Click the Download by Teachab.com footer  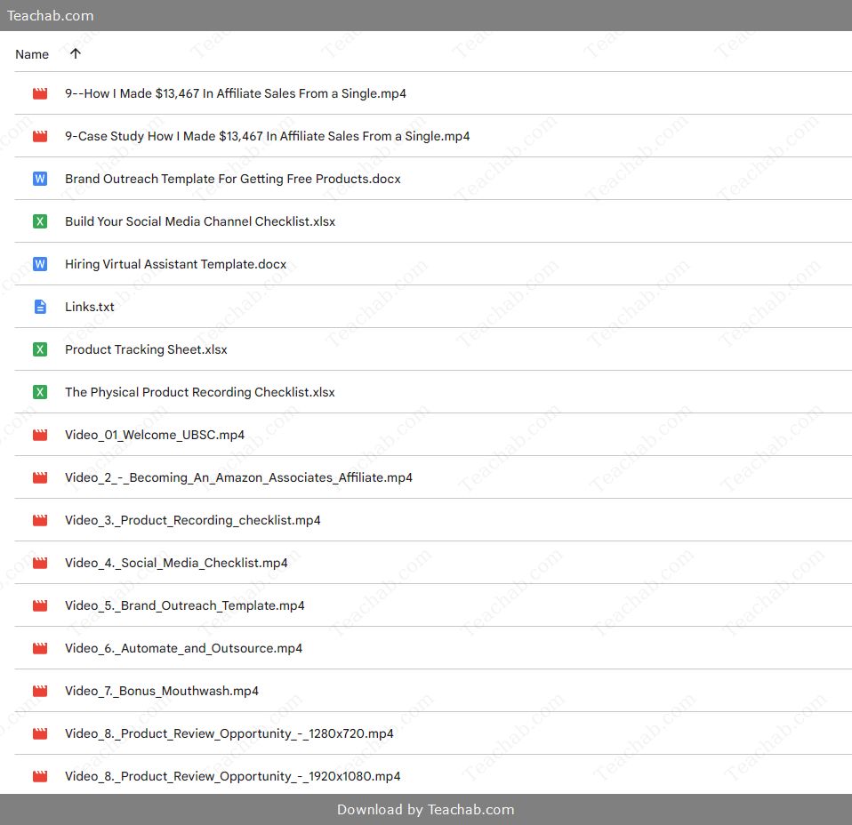[425, 809]
